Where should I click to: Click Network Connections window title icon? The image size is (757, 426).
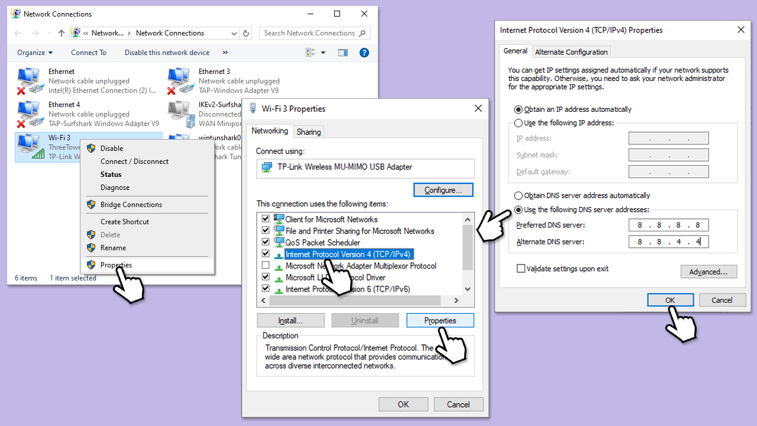tap(16, 14)
